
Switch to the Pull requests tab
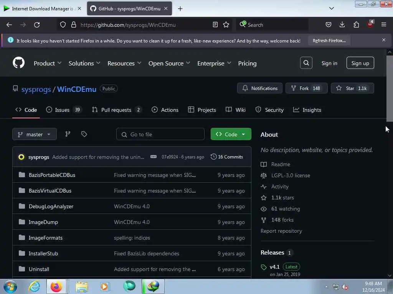point(117,110)
